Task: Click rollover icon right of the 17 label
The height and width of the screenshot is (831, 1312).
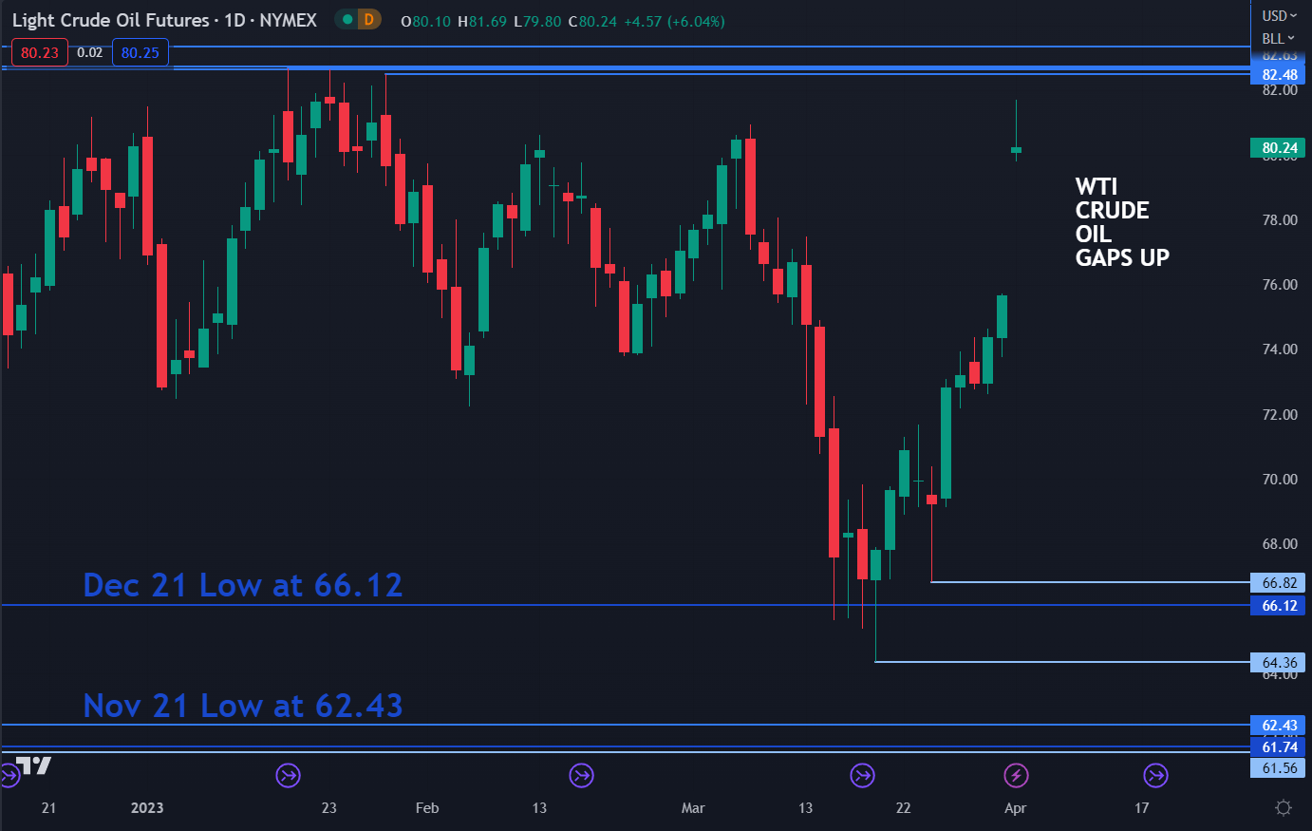Action: (x=1155, y=776)
